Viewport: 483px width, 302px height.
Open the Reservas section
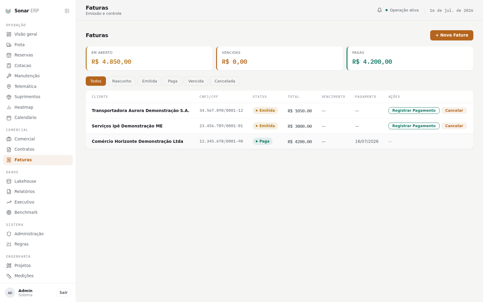pos(38,55)
